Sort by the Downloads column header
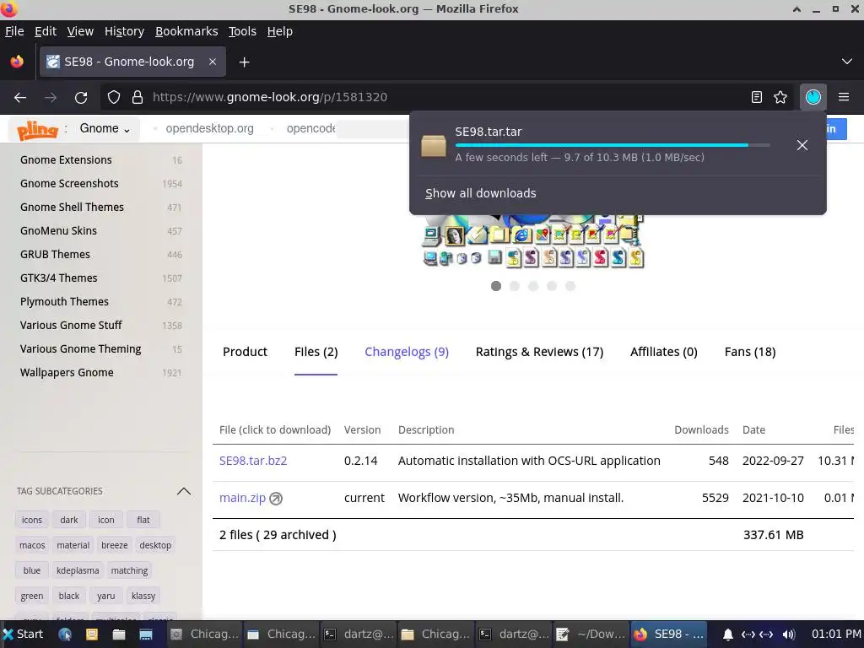 coord(701,430)
